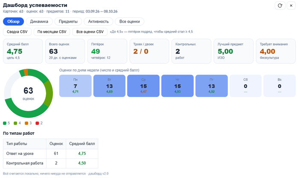Select the Контрольных 2 работ card
The height and width of the screenshot is (178, 299).
pyautogui.click(x=191, y=51)
